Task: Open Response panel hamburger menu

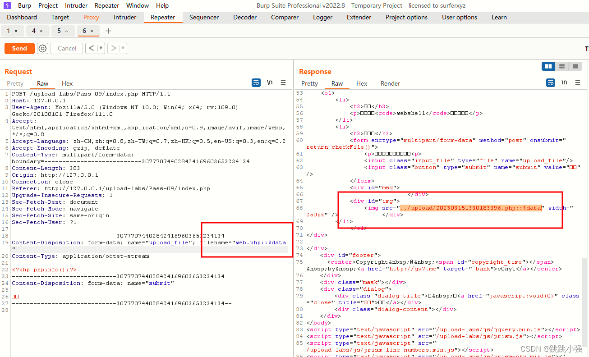Action: [x=578, y=83]
